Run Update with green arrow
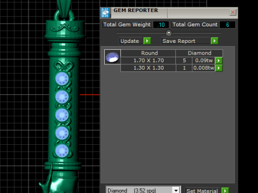The height and width of the screenshot is (193, 258). 147,41
